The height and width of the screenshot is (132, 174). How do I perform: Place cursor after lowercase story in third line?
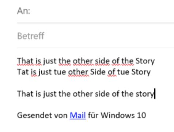[x=154, y=94]
